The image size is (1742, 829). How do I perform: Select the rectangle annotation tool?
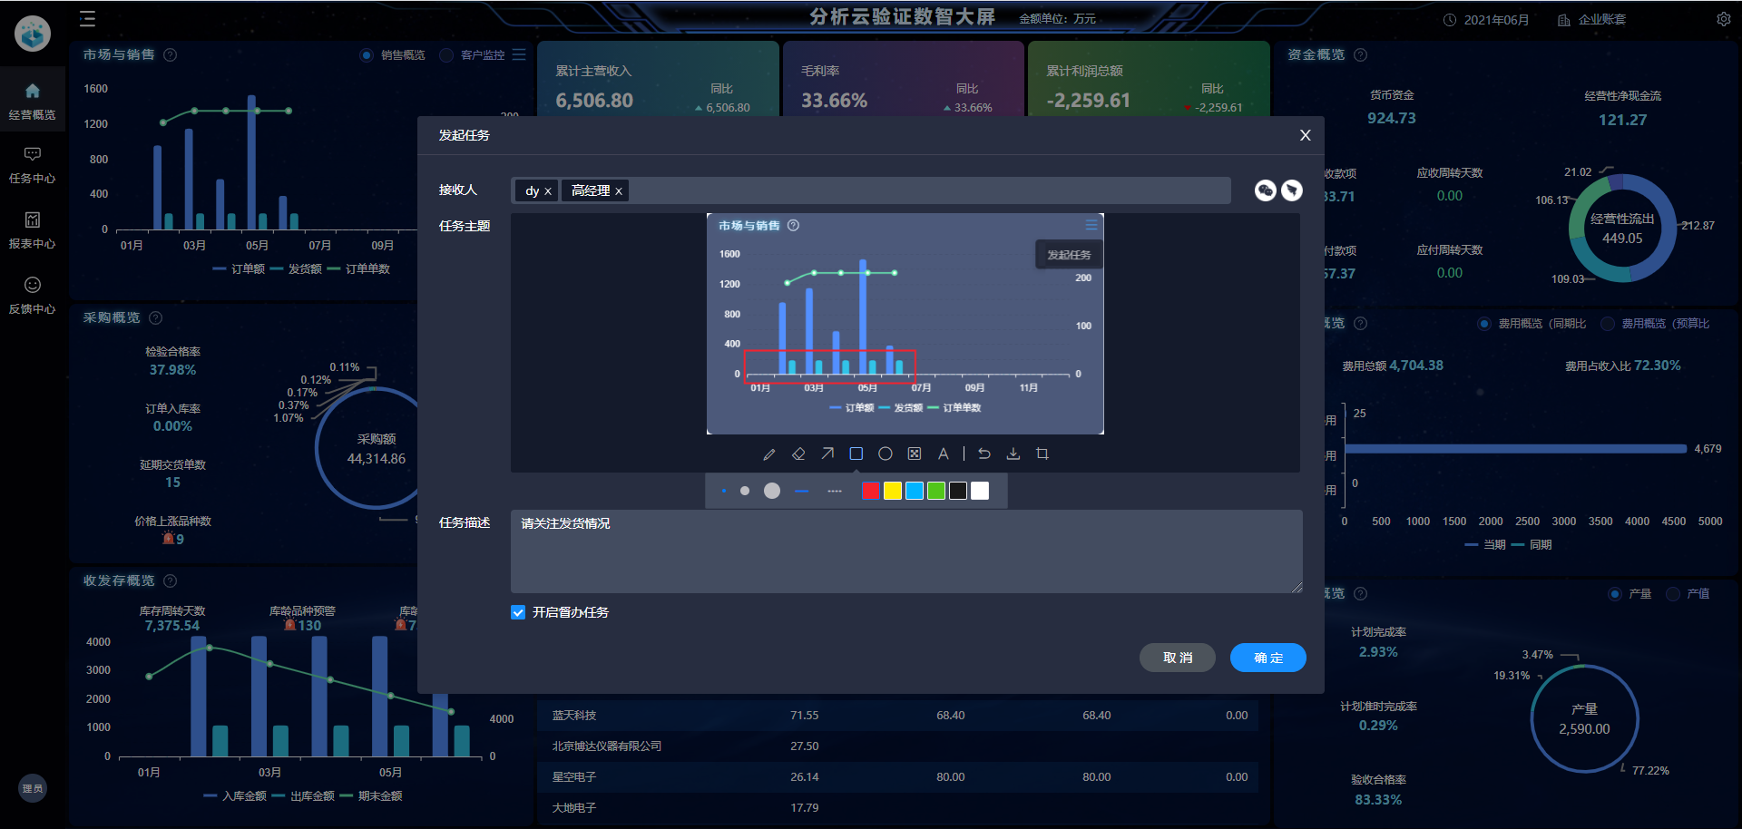(856, 454)
